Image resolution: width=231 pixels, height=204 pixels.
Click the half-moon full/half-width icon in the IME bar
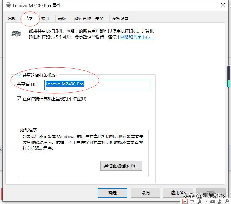199,202
